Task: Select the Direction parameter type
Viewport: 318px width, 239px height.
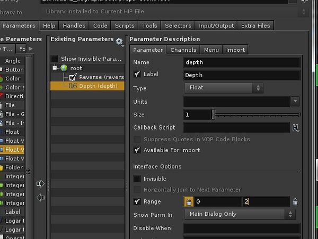Action: [x=12, y=96]
